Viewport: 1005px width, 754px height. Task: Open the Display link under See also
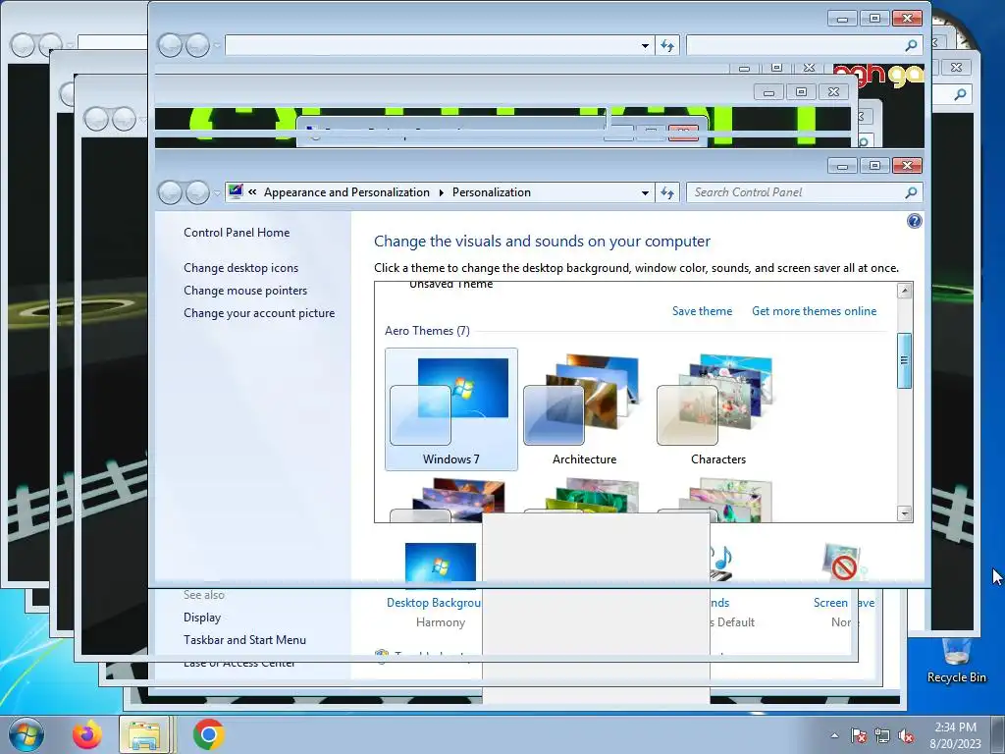click(202, 618)
